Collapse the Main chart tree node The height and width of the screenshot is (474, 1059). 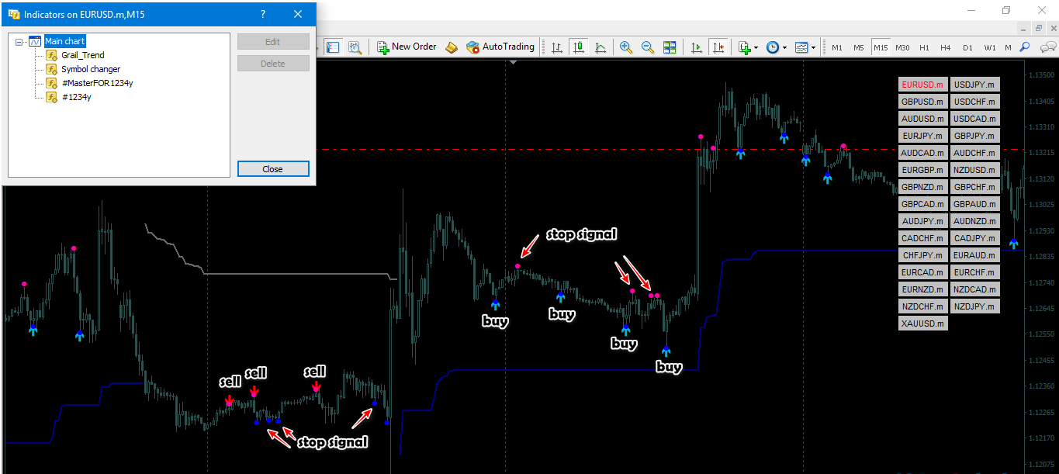click(19, 41)
